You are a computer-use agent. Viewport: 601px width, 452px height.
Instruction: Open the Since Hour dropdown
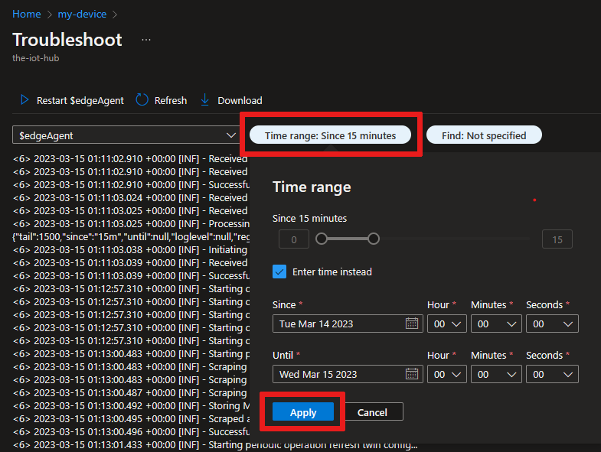[x=446, y=324]
